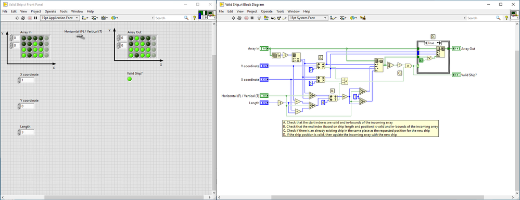Click Y coordinate increment stepper
This screenshot has width=520, height=200.
(x=19, y=105)
